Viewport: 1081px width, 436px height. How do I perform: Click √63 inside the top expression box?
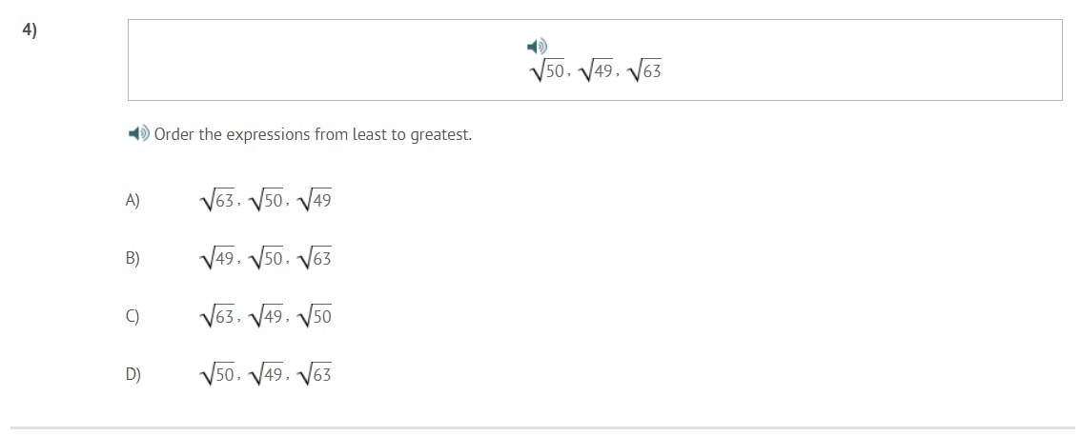tap(643, 71)
